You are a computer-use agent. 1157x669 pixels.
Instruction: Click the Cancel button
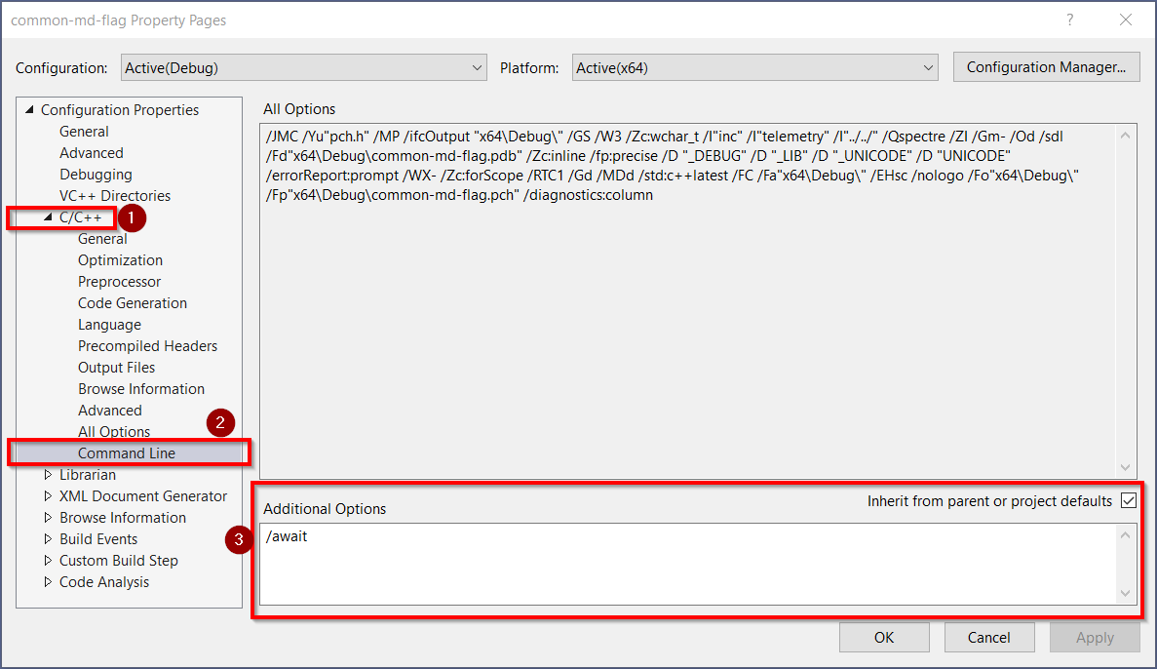tap(988, 637)
